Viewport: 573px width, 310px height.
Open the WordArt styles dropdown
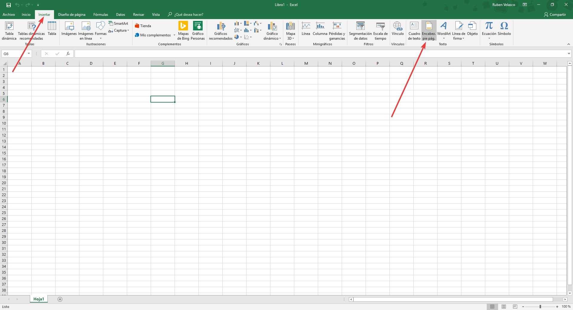(x=444, y=30)
